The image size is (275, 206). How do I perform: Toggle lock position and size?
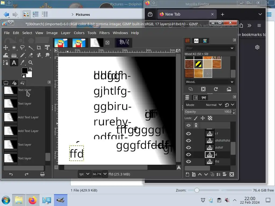pos(203,118)
